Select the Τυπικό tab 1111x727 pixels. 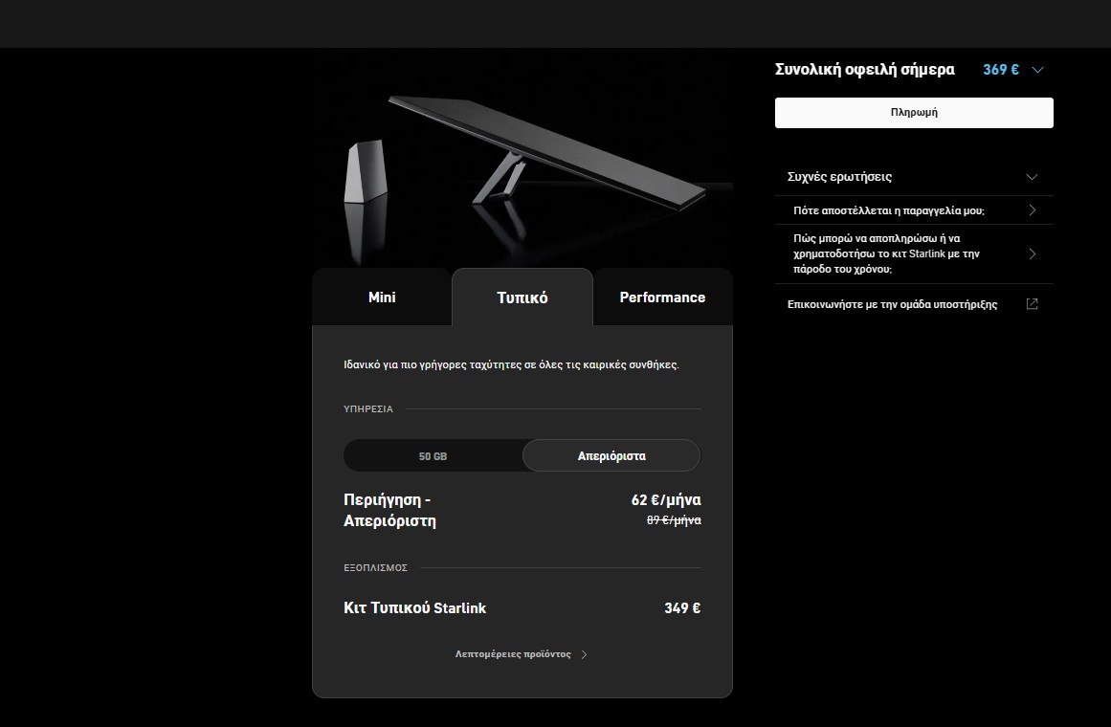tap(522, 297)
